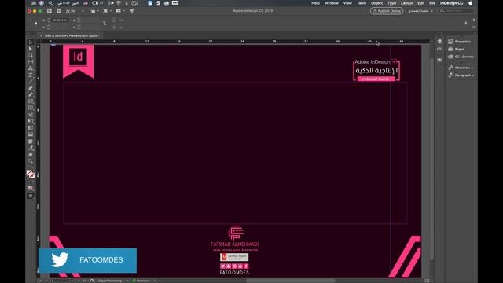The height and width of the screenshot is (283, 503).
Task: Open the File menu
Action: point(432,3)
